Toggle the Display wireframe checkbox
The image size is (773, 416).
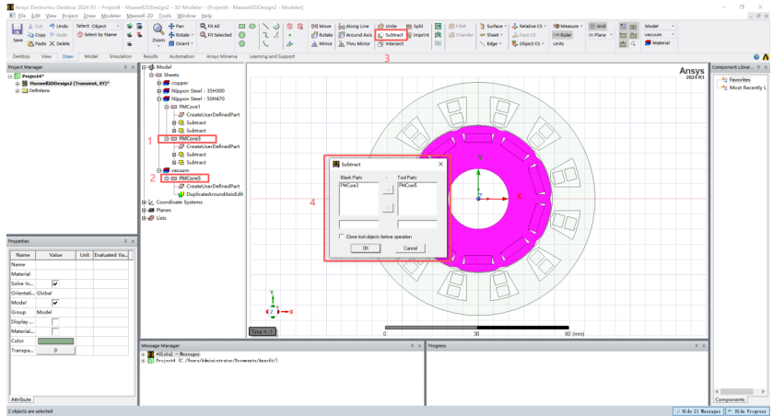point(55,322)
